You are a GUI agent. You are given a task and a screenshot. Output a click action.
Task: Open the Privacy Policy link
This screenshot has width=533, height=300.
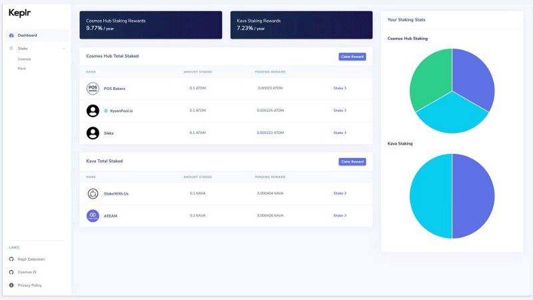29,285
